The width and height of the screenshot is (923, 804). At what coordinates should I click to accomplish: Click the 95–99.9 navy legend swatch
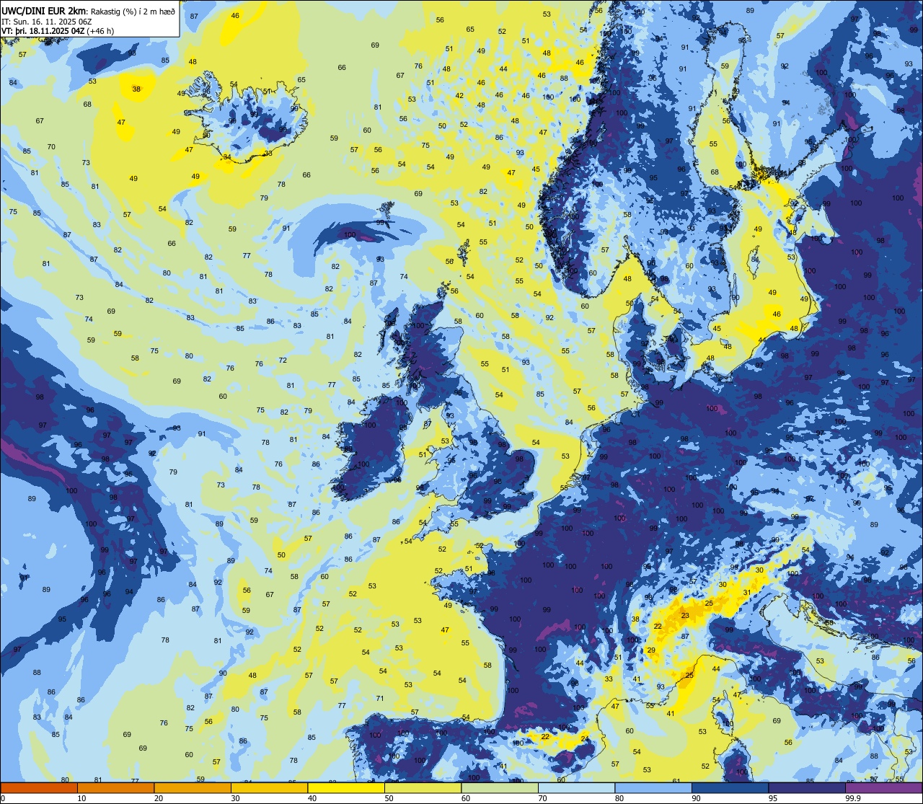[x=807, y=788]
